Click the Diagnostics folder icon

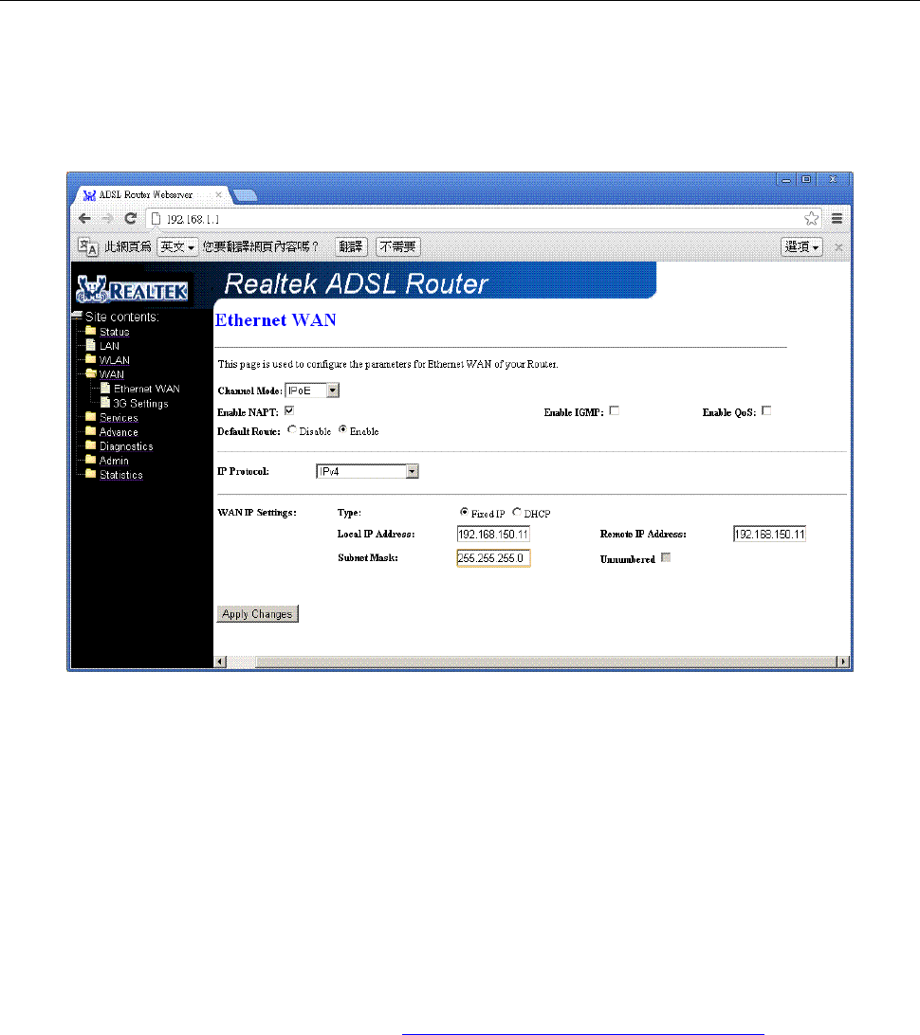pyautogui.click(x=91, y=445)
